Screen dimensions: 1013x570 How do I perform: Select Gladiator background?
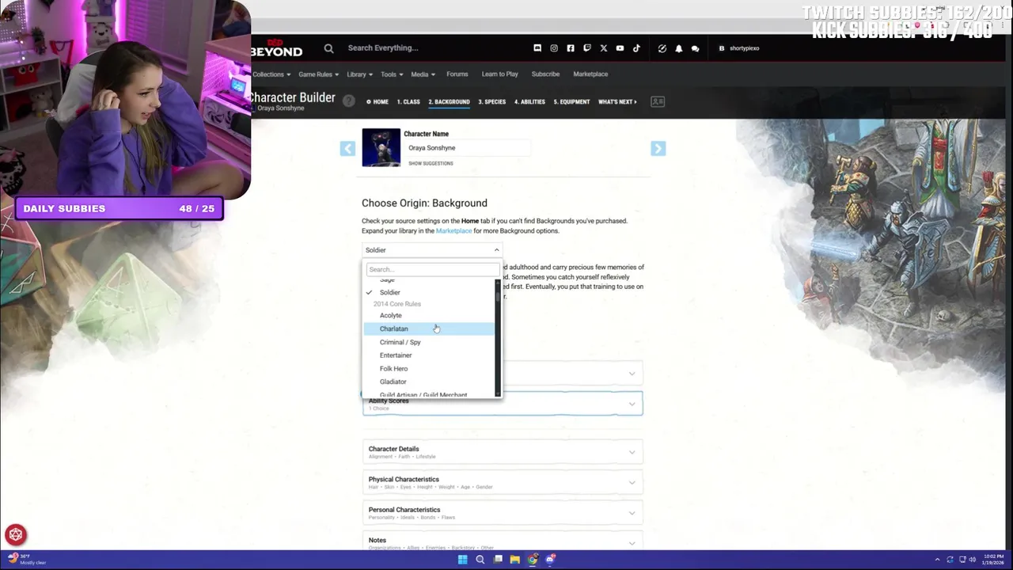point(429,382)
